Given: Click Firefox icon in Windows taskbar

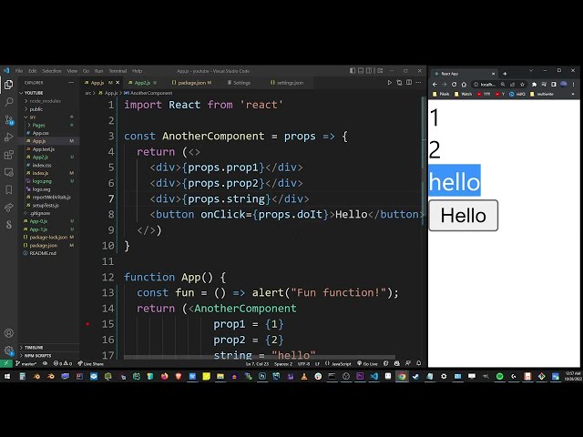Looking at the screenshot, I should click(164, 376).
